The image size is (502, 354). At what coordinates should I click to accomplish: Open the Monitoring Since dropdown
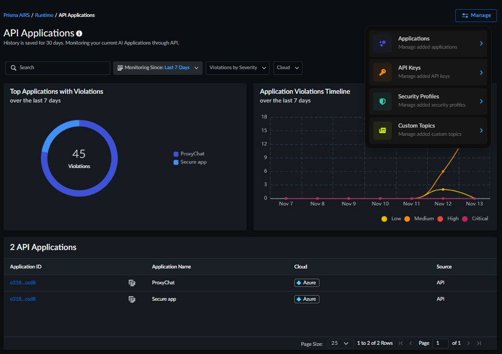157,68
